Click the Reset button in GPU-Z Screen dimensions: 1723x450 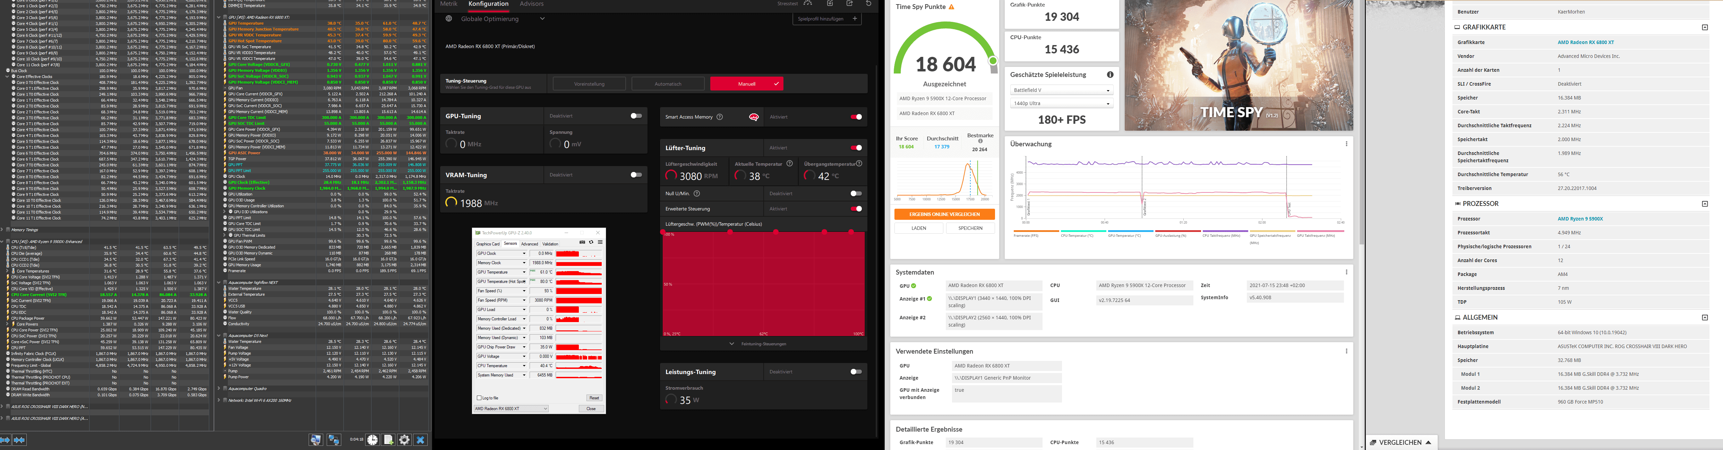(x=594, y=398)
